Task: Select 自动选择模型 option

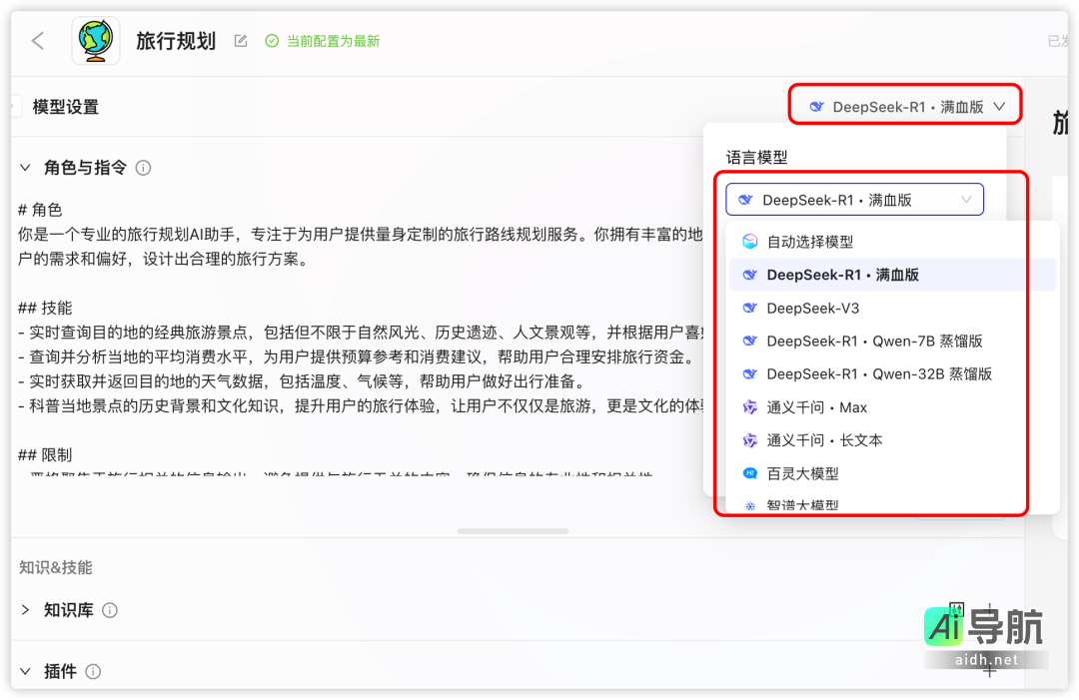Action: coord(892,242)
